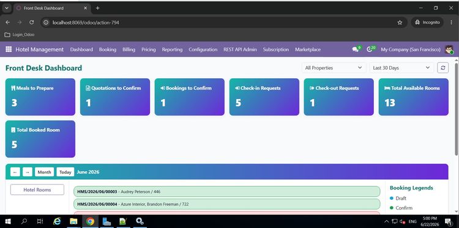Image resolution: width=459 pixels, height=228 pixels.
Task: Open the Total Booked Room card
Action: coord(40,139)
